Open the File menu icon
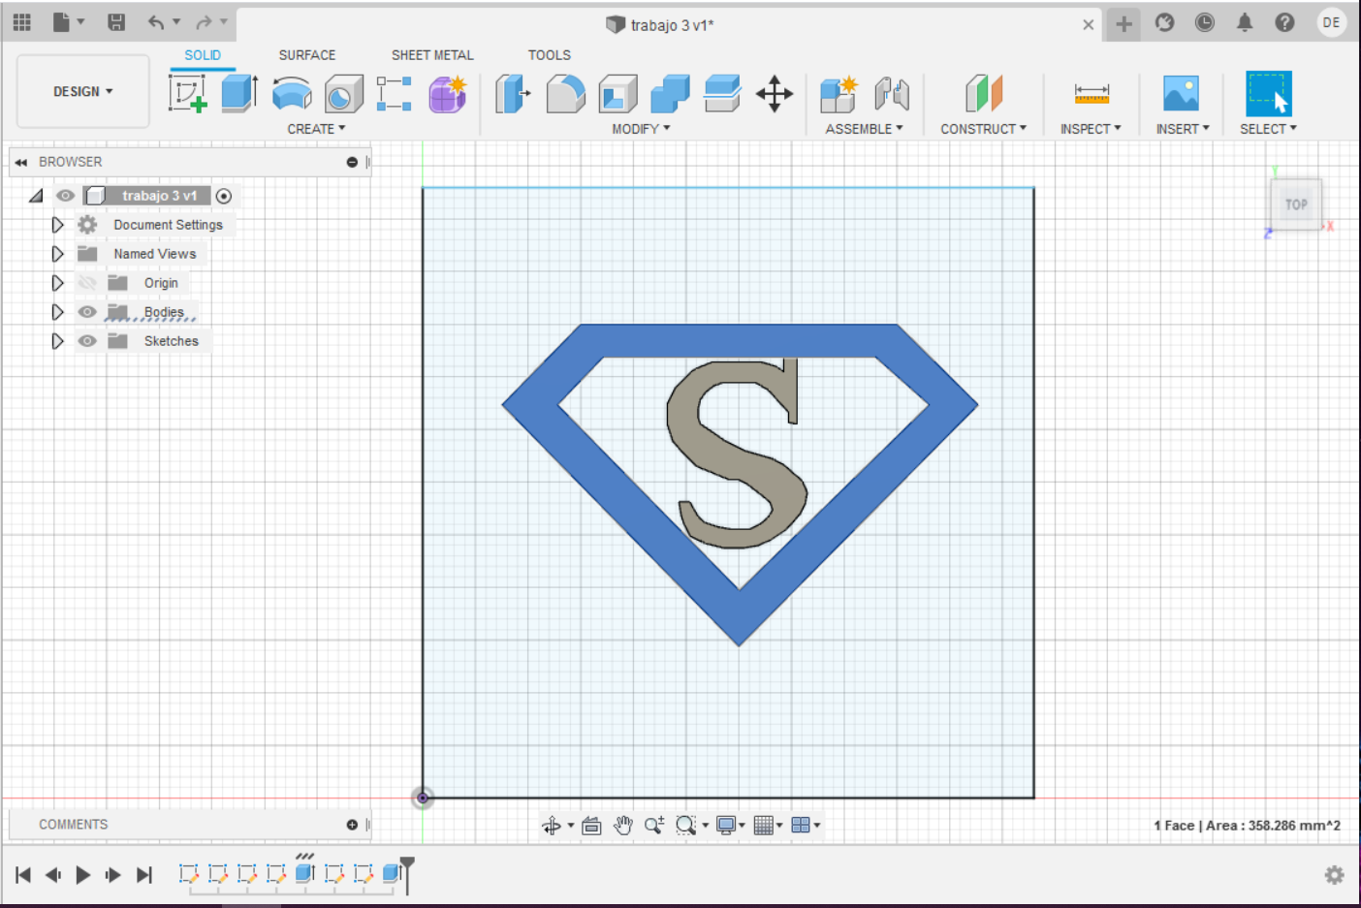The width and height of the screenshot is (1361, 908). click(x=61, y=21)
